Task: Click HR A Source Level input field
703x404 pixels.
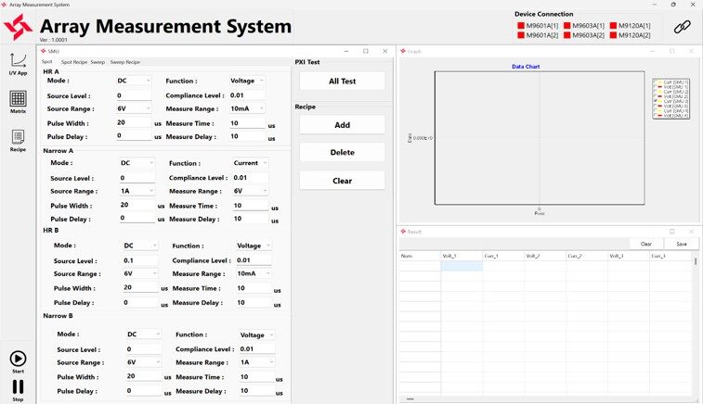Action: 134,95
